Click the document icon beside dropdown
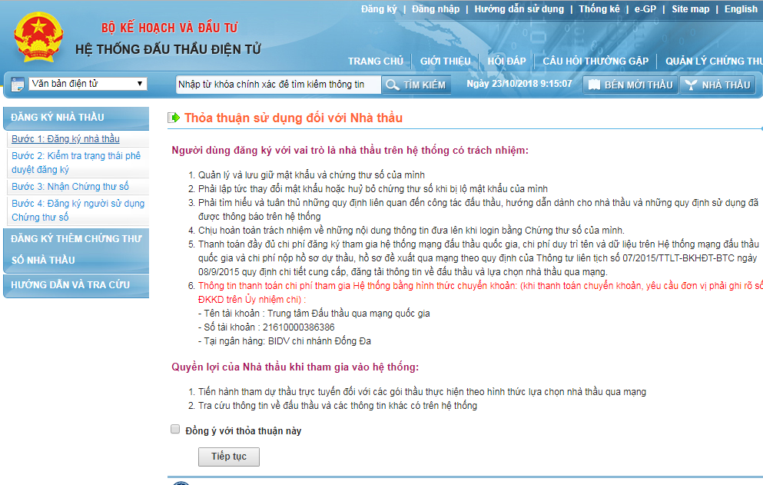Image resolution: width=763 pixels, height=485 pixels. 18,85
